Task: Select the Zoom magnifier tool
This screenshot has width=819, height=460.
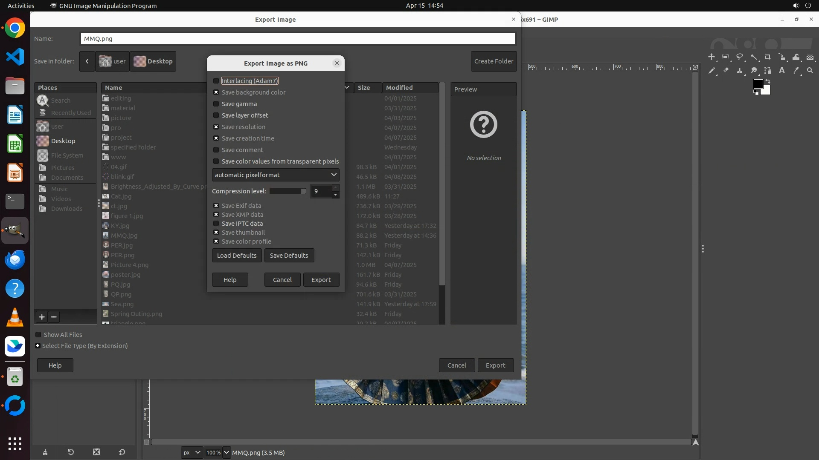Action: 810,71
